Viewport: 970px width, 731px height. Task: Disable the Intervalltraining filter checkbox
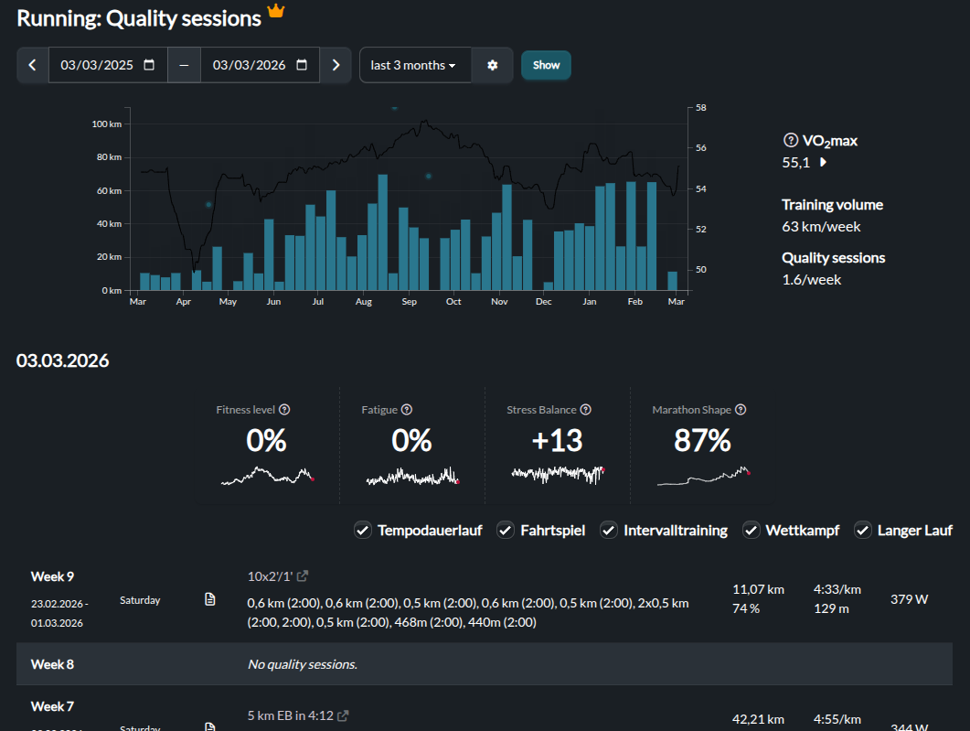click(608, 530)
